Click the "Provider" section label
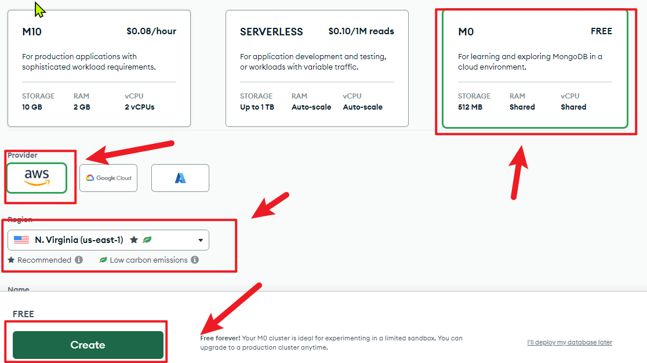 pyautogui.click(x=22, y=155)
